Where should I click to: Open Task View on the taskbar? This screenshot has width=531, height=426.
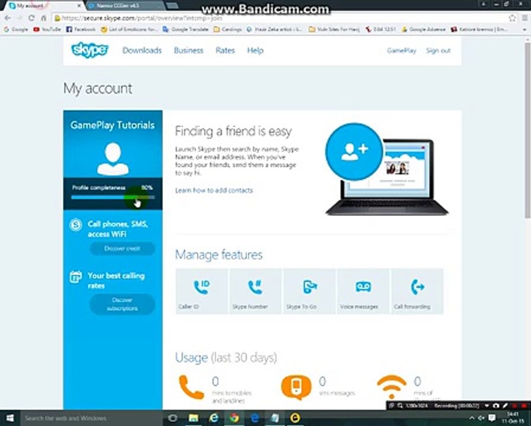click(x=172, y=418)
